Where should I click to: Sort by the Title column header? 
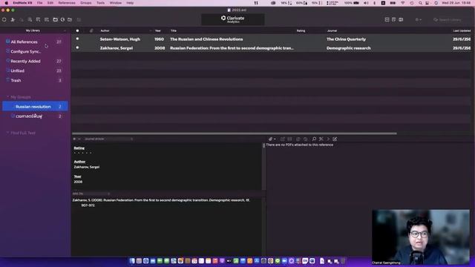click(173, 30)
